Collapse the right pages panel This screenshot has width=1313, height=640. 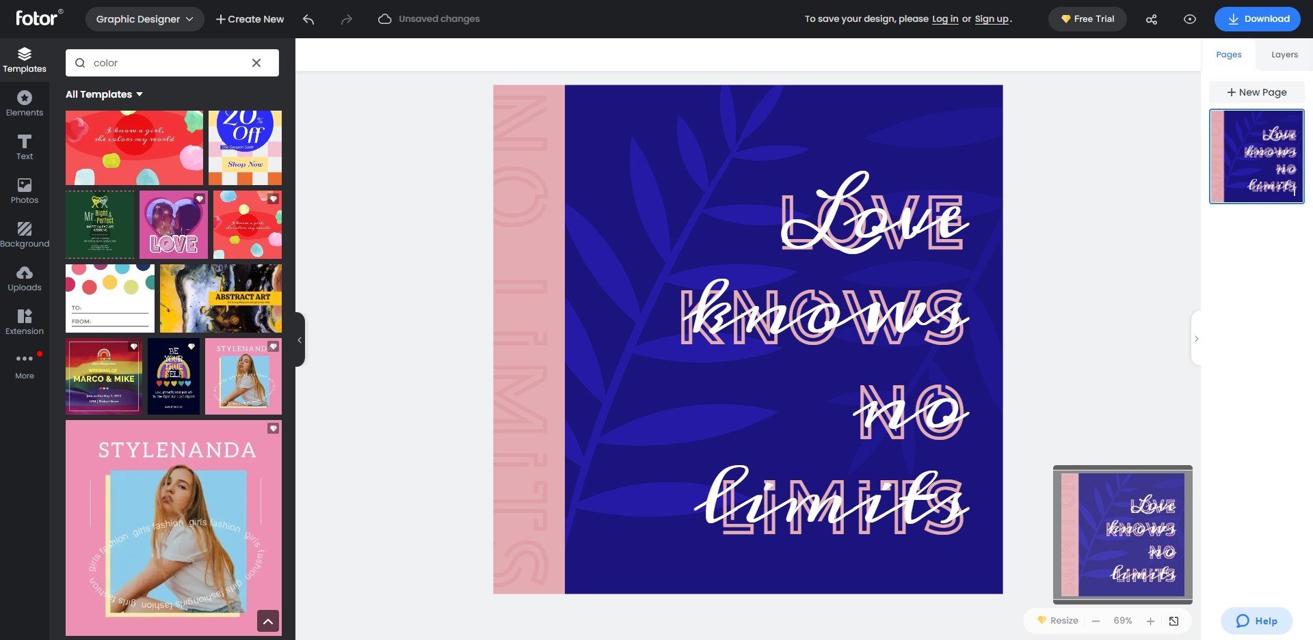(1196, 339)
